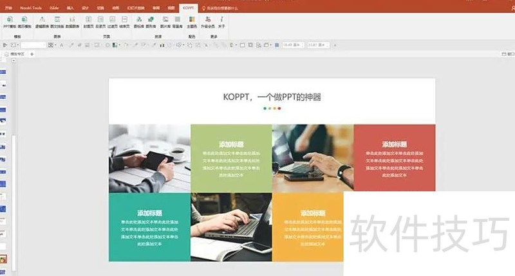This screenshot has width=515, height=276.
Task: Add a 结束页 ending page
Action: (124, 22)
